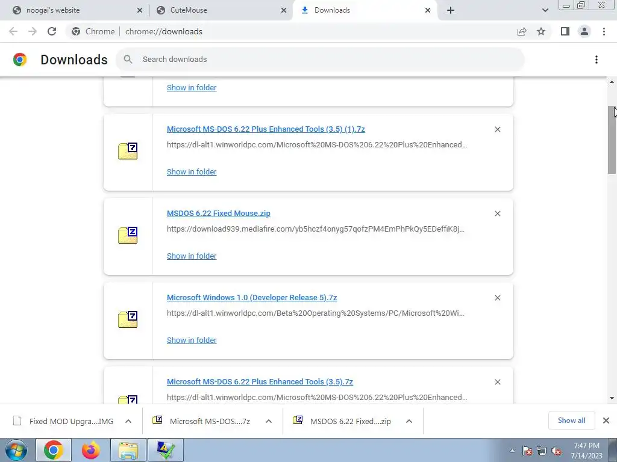This screenshot has width=617, height=462.
Task: Open Windows Explorer from the taskbar
Action: click(x=128, y=450)
